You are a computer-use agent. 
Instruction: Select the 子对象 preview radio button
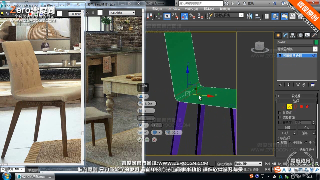[x=290, y=142]
